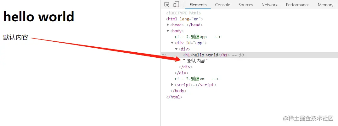Expand the head node
Image resolution: width=338 pixels, height=126 pixels.
pos(168,25)
